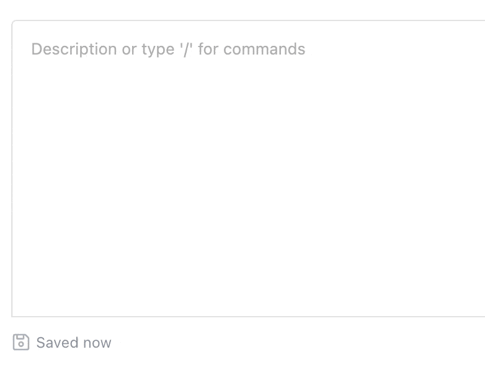Click the center of the description editor
This screenshot has width=485, height=383.
tap(248, 169)
